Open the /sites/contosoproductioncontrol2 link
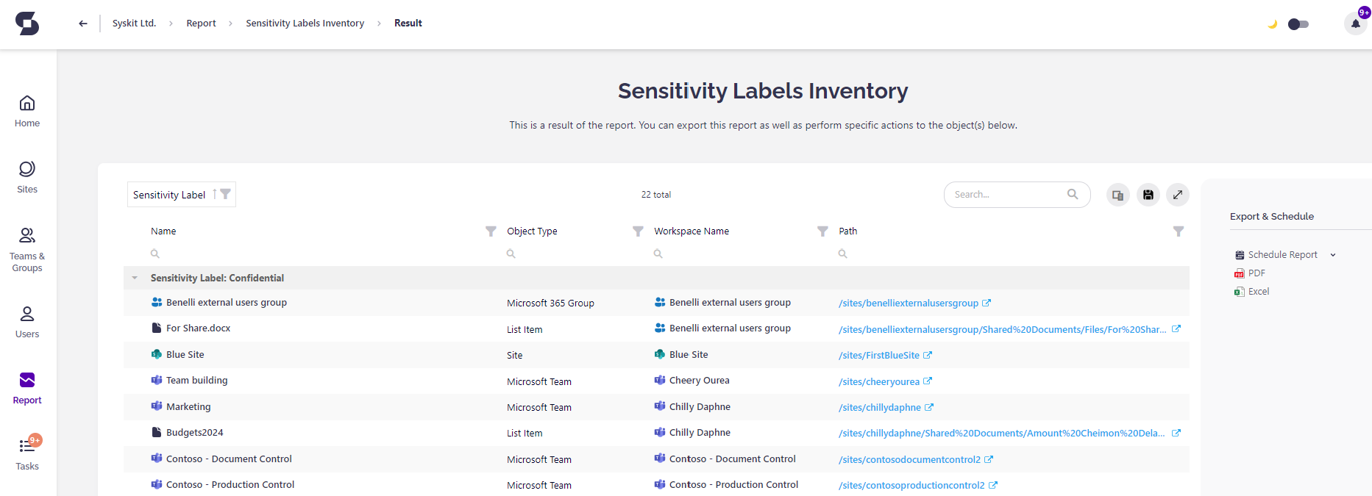Viewport: 1372px width, 496px height. click(x=911, y=485)
